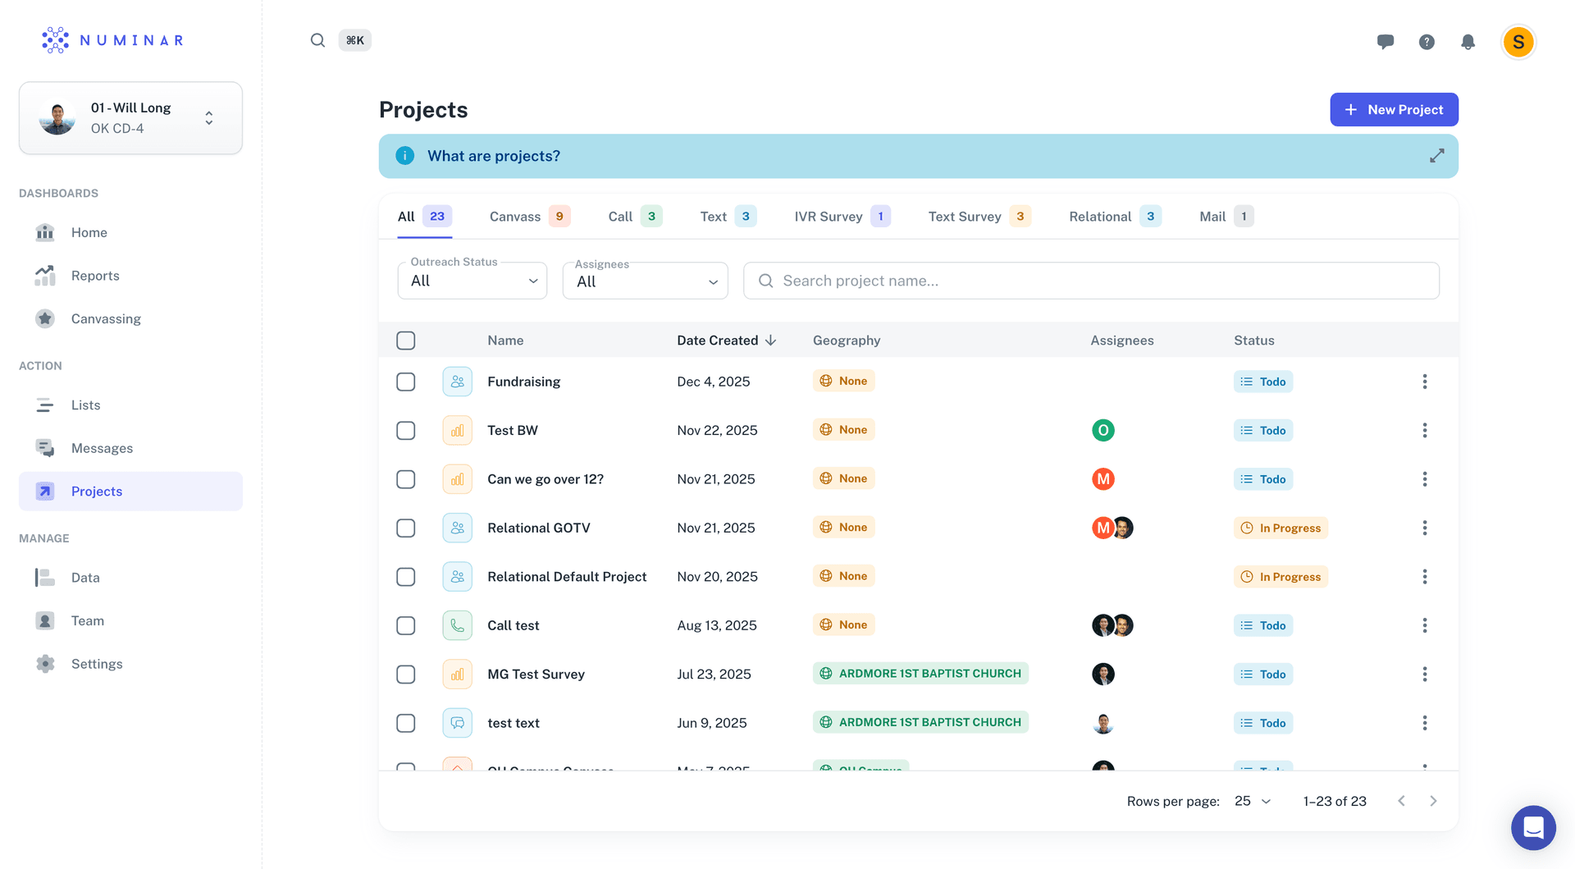1575x869 pixels.
Task: Open the user avatar labeled S
Action: [x=1518, y=42]
